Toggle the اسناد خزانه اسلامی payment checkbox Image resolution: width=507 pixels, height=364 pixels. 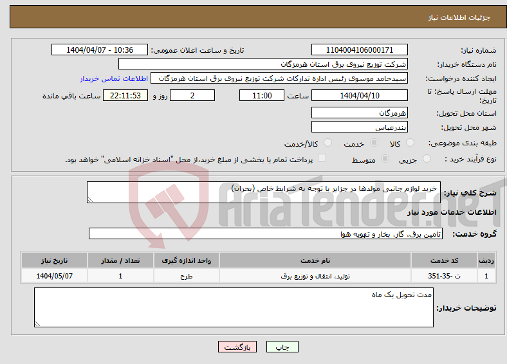322,158
